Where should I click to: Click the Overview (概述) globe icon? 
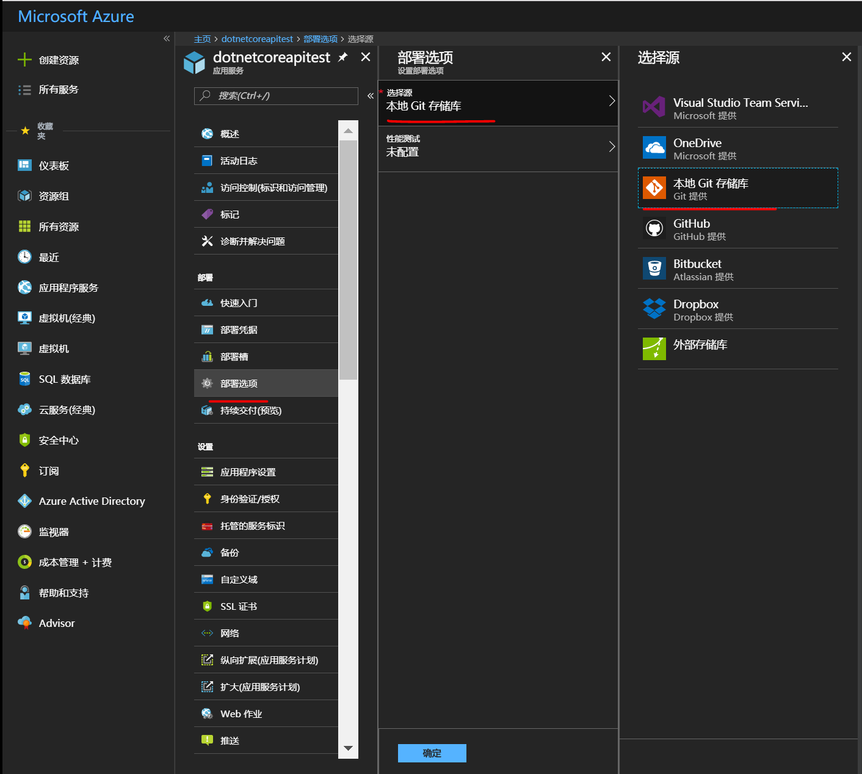point(208,134)
